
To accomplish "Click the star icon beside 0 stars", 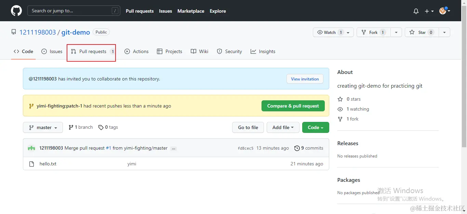I will click(340, 99).
